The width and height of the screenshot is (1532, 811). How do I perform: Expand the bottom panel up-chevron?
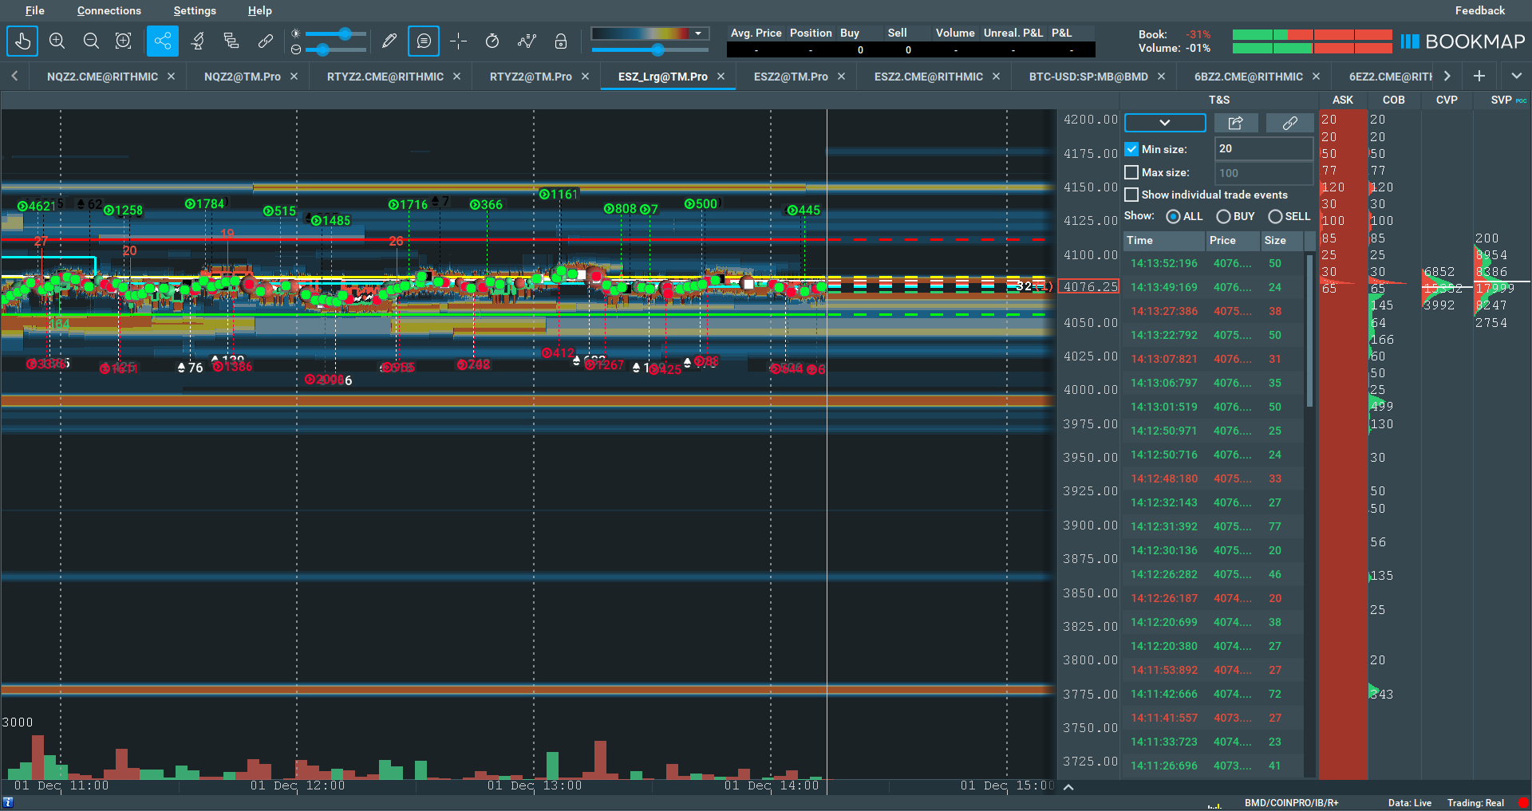[1068, 787]
